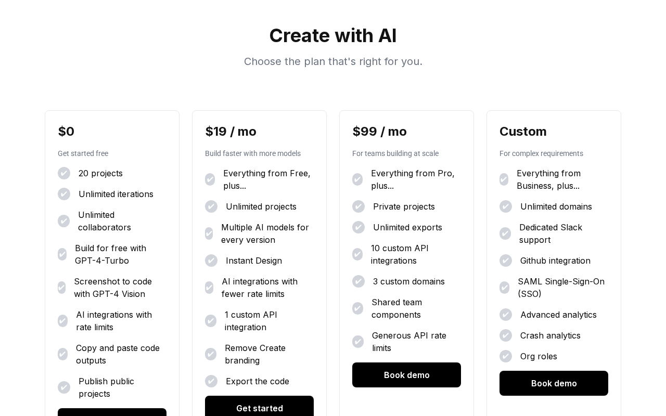Click checkmark icon next to Export the code
This screenshot has width=666, height=416.
pyautogui.click(x=211, y=381)
